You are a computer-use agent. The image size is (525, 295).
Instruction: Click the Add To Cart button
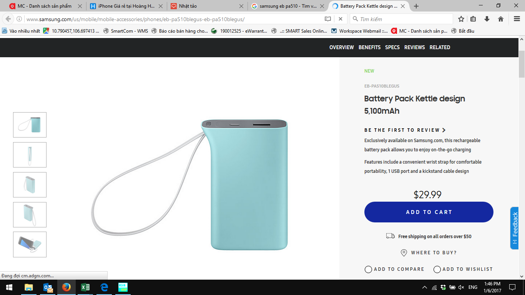pyautogui.click(x=429, y=212)
